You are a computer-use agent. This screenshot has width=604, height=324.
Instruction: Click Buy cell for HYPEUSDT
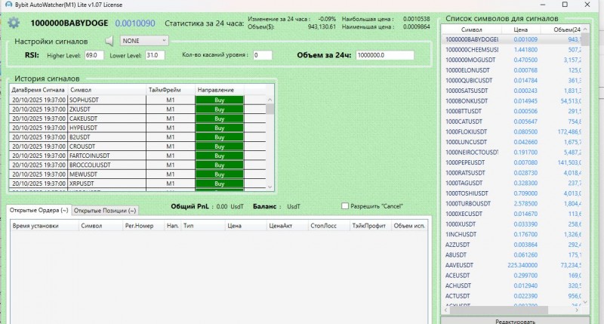(219, 128)
